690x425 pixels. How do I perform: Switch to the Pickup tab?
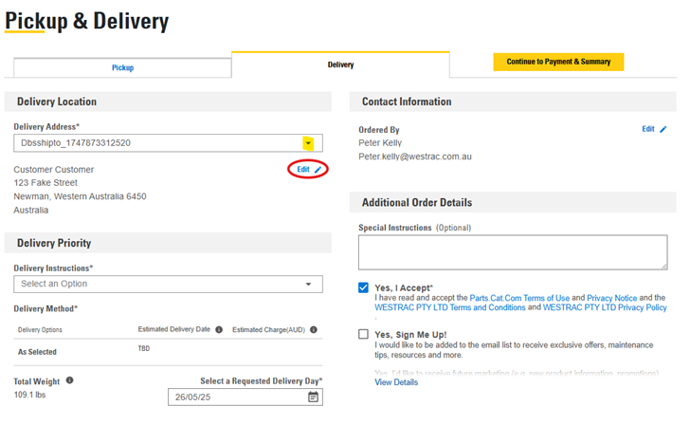[x=122, y=67]
